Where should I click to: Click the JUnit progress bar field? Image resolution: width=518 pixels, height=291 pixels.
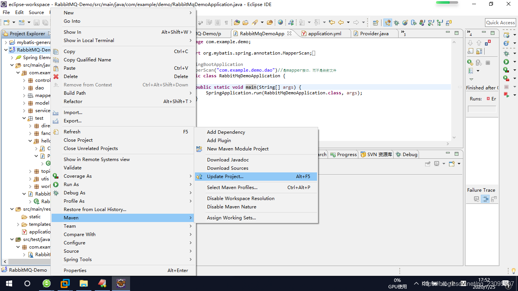point(482,109)
